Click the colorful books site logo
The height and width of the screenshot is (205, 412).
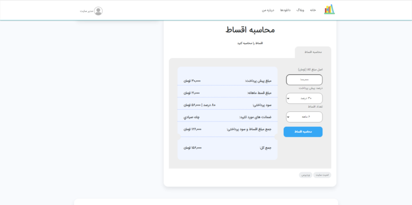tap(329, 10)
